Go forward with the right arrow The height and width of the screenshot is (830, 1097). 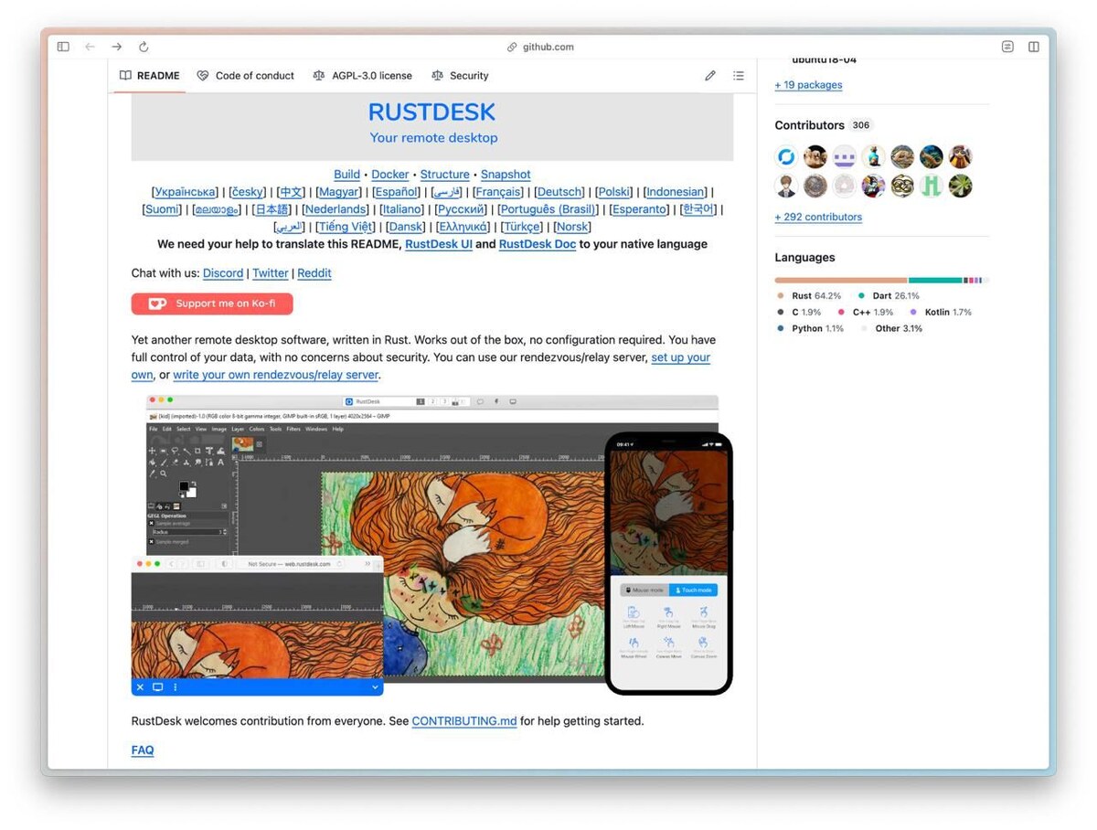(116, 47)
